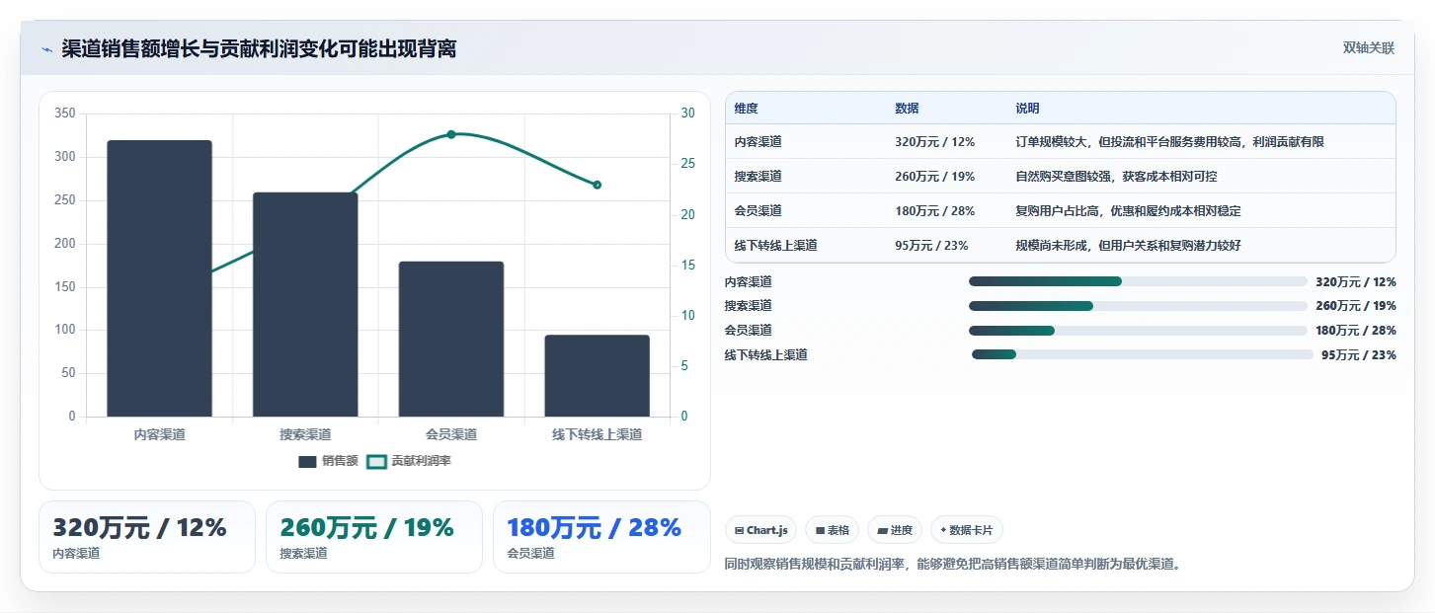Click table cell 320万元 / 12%
Viewport: 1435px width, 613px height.
click(x=935, y=142)
